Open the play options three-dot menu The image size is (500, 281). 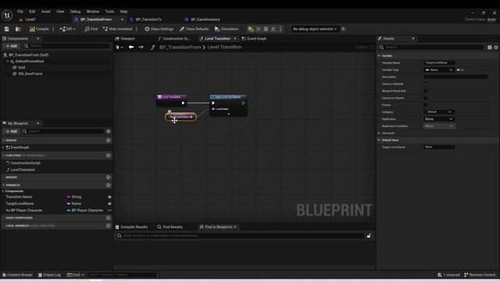(280, 29)
